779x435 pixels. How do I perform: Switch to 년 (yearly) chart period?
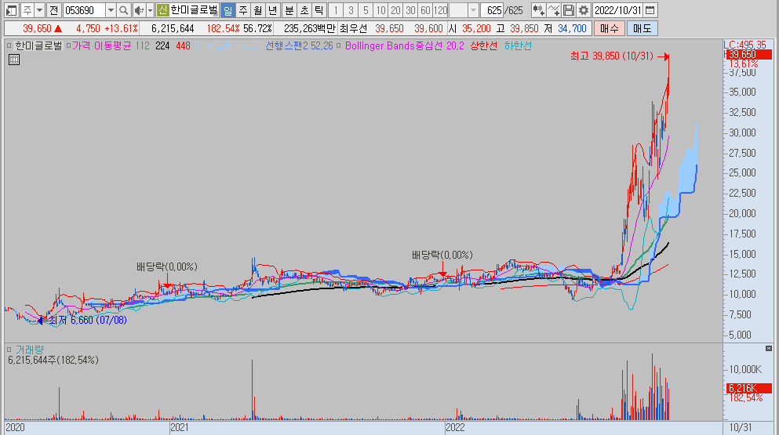pos(273,10)
